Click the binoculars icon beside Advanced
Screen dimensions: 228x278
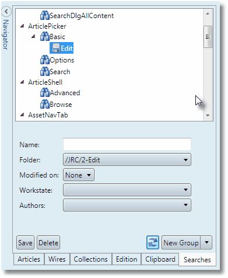[x=45, y=92]
